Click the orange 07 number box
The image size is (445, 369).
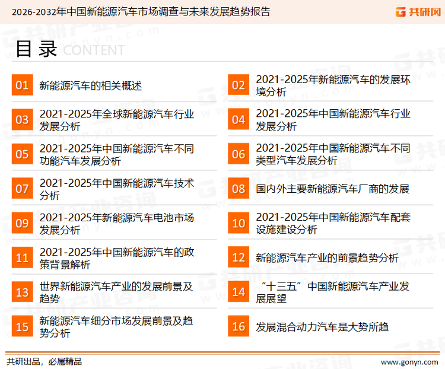click(x=22, y=189)
